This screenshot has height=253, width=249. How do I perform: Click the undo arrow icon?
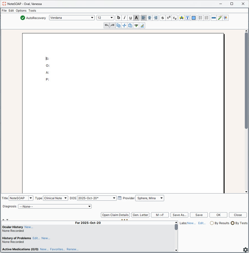coord(107,25)
